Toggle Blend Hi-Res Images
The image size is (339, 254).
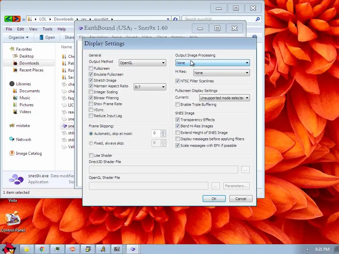(177, 126)
